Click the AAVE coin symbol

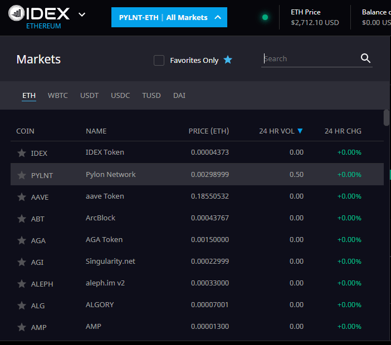click(x=40, y=198)
